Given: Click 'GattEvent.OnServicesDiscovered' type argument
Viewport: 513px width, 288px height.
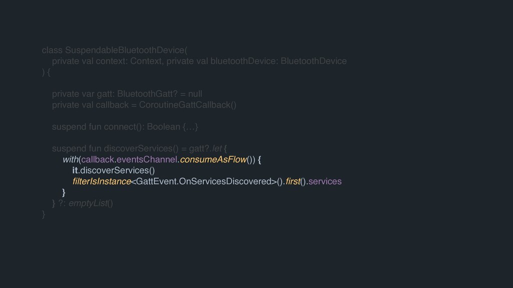Looking at the screenshot, I should [x=204, y=181].
